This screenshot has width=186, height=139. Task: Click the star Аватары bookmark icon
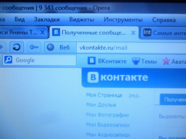click(x=166, y=61)
